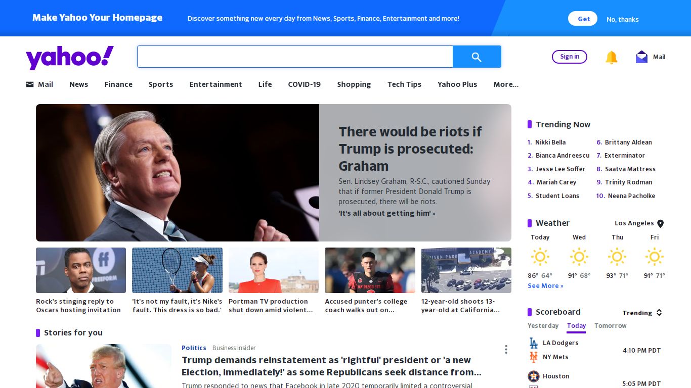Click the 4:10 PM PDT game time
This screenshot has width=691, height=388.
point(641,351)
